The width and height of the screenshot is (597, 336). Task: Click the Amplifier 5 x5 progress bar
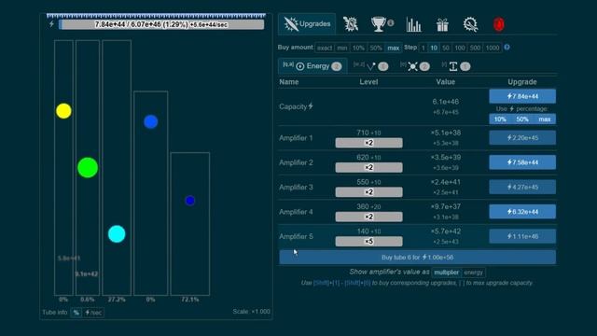tap(368, 241)
